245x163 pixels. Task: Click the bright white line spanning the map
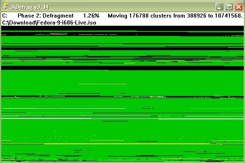201,119
